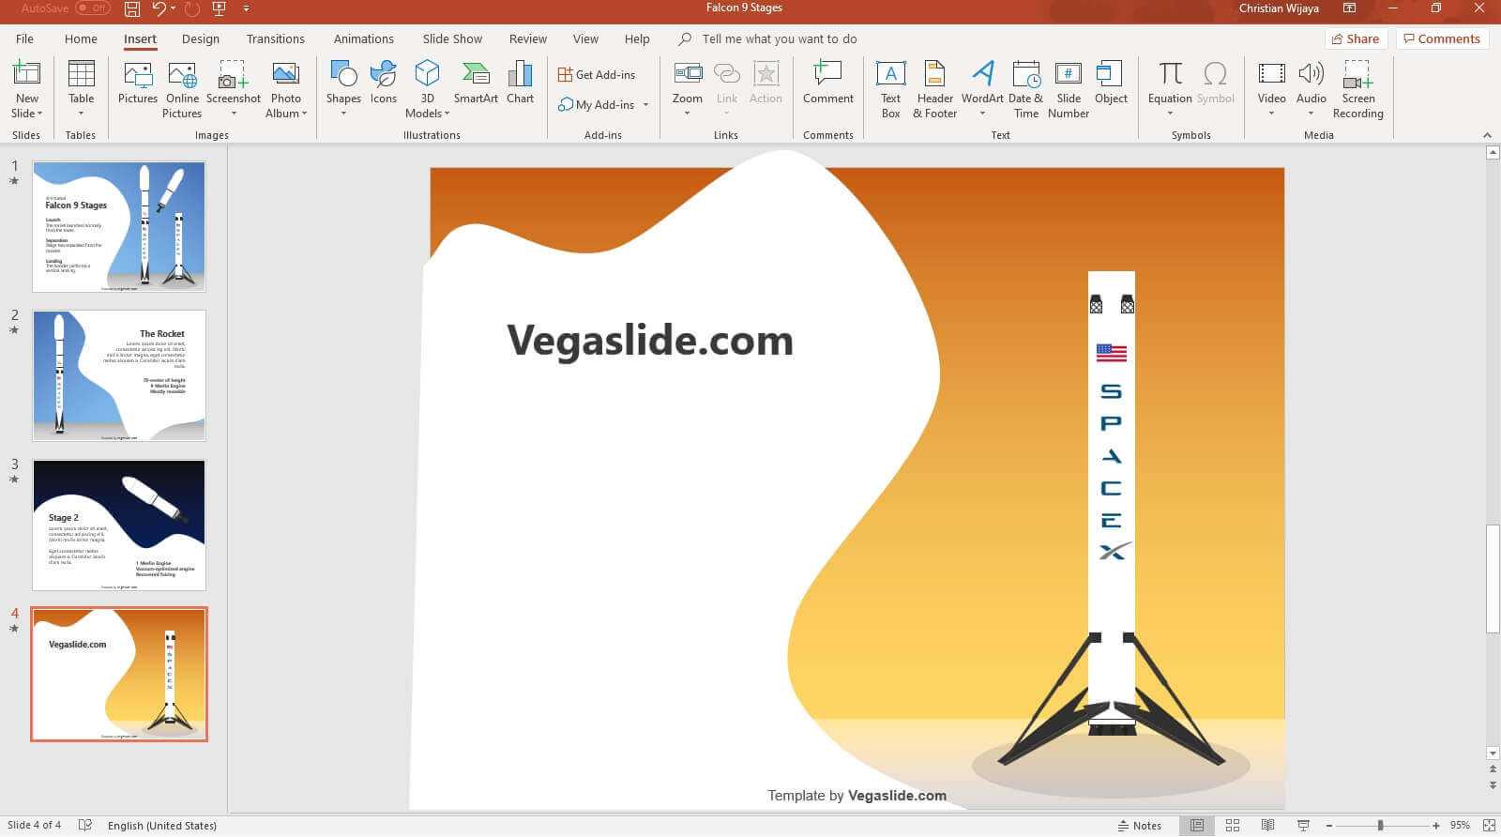Click the Save icon in title bar
Image resolution: width=1501 pixels, height=837 pixels.
[132, 8]
